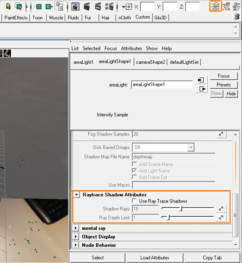Start IPR render
This screenshot has width=242, height=263.
(98, 7)
